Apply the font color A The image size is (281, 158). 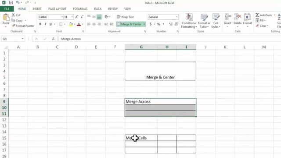click(x=79, y=24)
